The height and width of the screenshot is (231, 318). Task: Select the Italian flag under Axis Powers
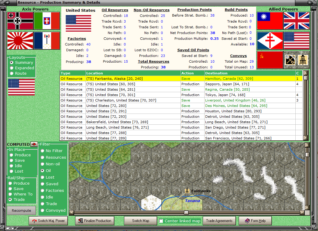tap(47, 21)
